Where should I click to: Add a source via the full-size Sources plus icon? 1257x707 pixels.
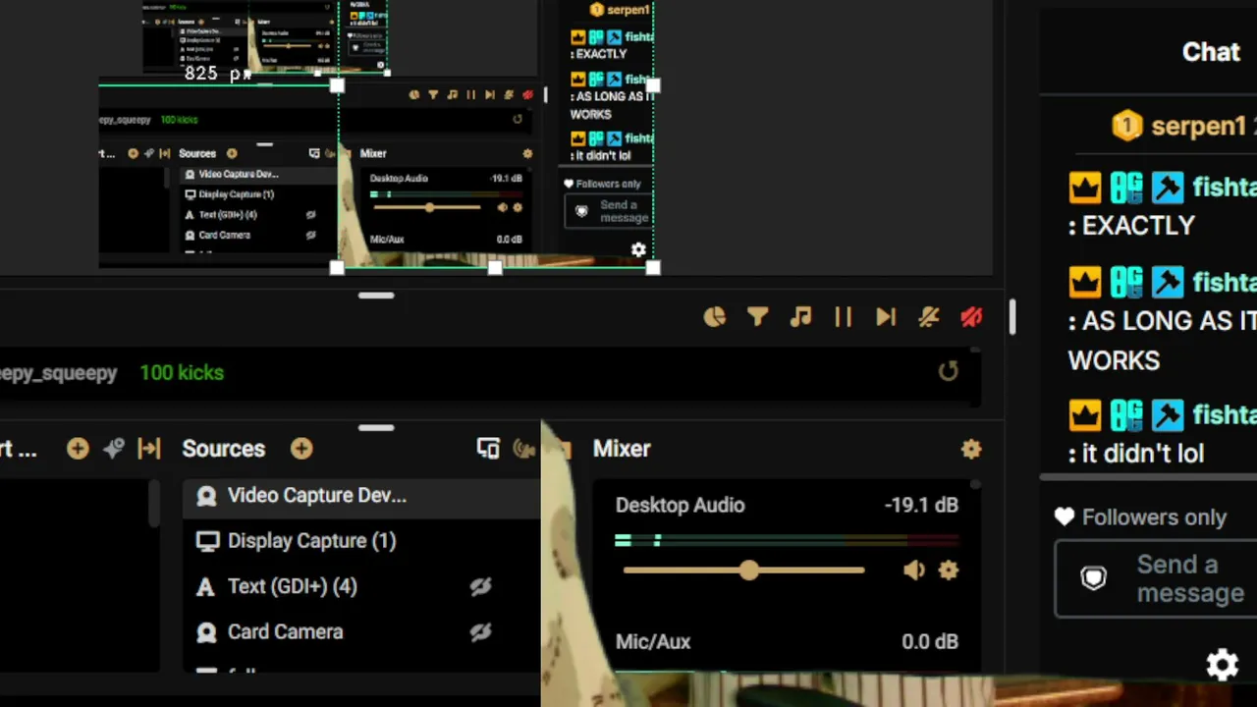301,449
